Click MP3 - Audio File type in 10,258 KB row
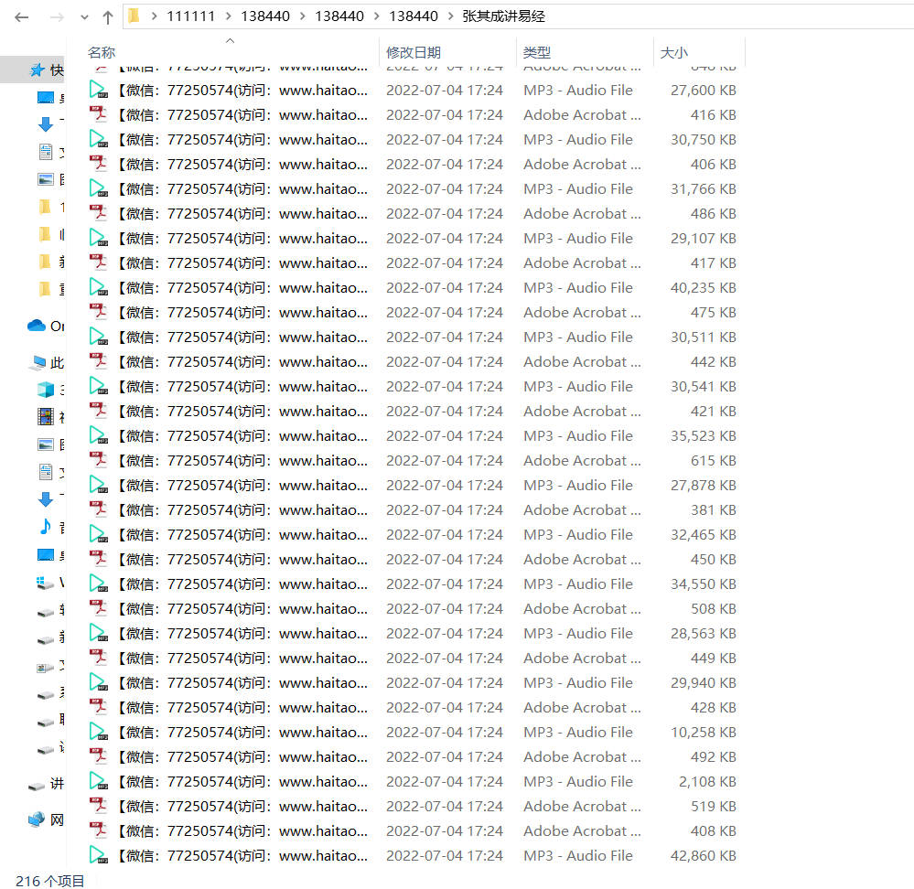Screen dimensions: 914x889 click(x=577, y=732)
